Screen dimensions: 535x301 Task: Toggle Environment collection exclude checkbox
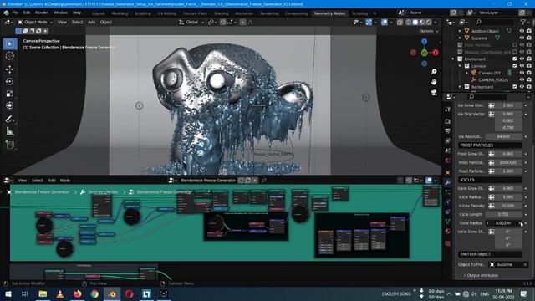click(x=515, y=59)
